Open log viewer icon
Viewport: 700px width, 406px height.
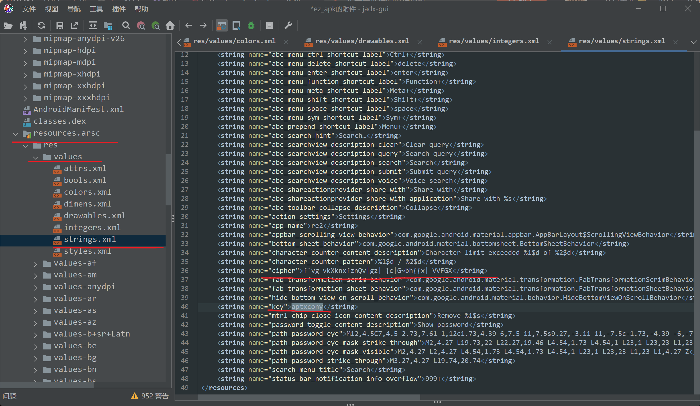click(269, 26)
